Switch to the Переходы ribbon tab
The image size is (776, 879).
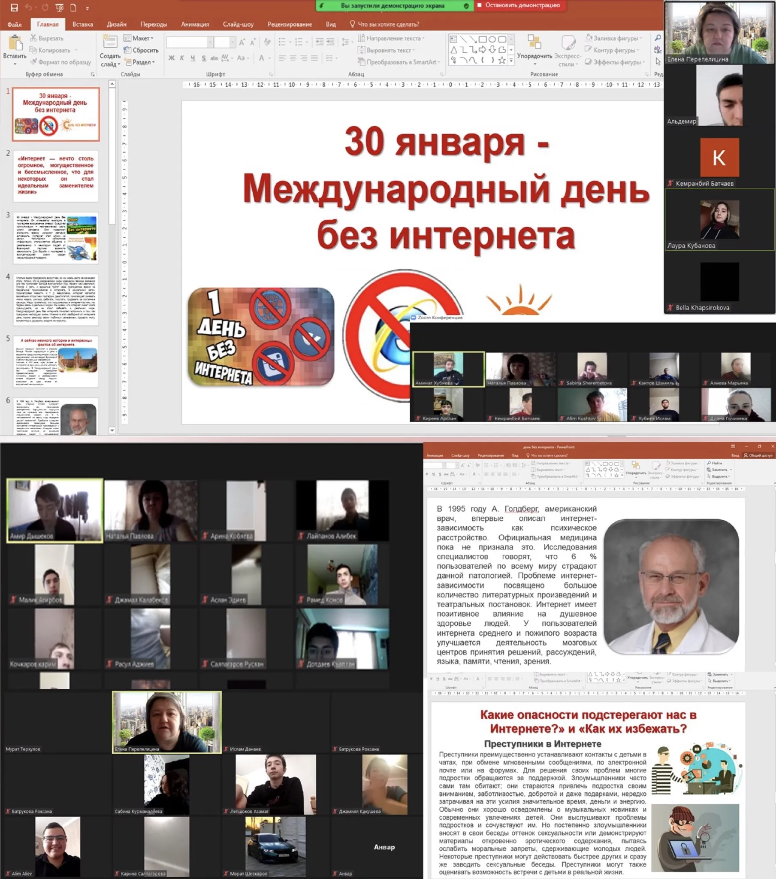tap(154, 24)
